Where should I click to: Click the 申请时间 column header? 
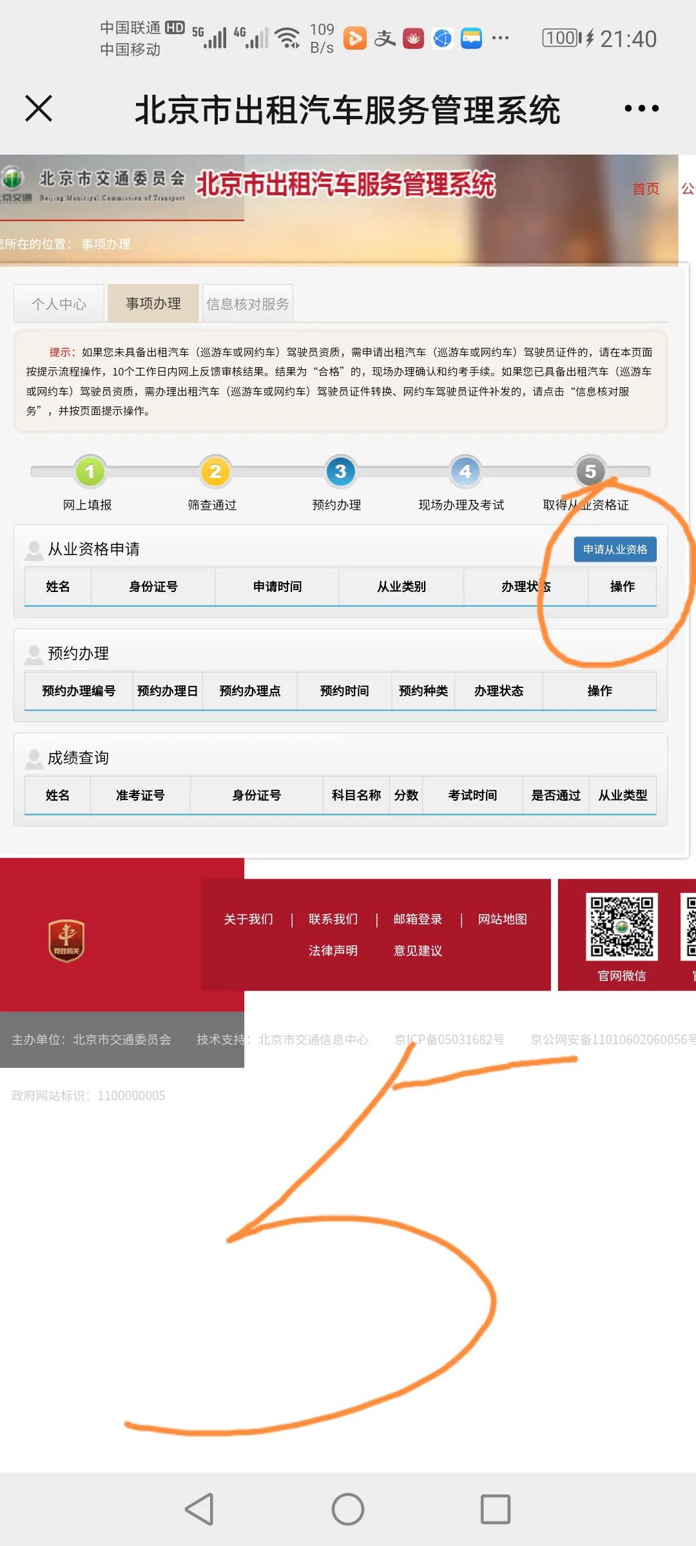click(x=277, y=587)
